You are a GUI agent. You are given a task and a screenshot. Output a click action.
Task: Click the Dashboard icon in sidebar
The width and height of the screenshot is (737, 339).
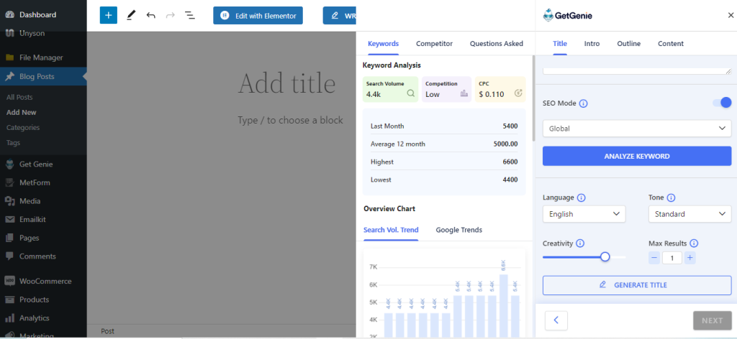10,14
